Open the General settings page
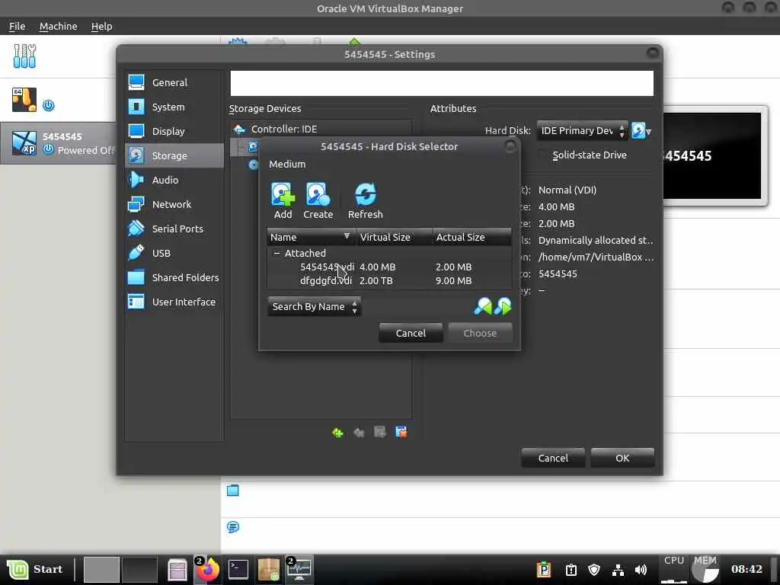The image size is (780, 585). pyautogui.click(x=173, y=82)
